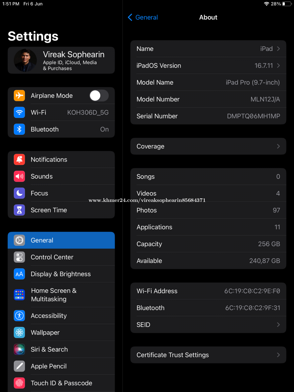Screen dimensions: 294x392
Task: Tap the Bluetooth address 6C:19:C0:C2:9F:31
Action: pos(253,308)
